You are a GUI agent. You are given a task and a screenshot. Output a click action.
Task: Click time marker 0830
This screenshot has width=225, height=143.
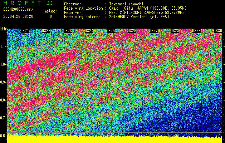[x=218, y=31]
